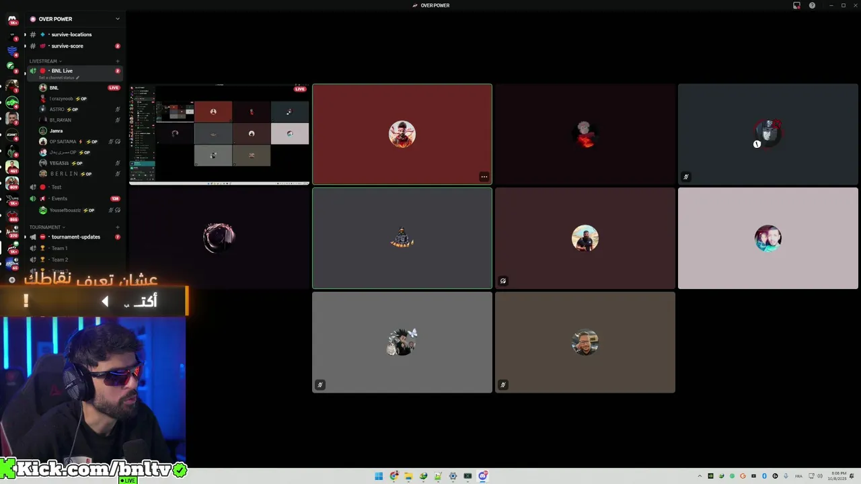This screenshot has height=484, width=861.
Task: Open the survive-locations text channel
Action: (x=71, y=34)
